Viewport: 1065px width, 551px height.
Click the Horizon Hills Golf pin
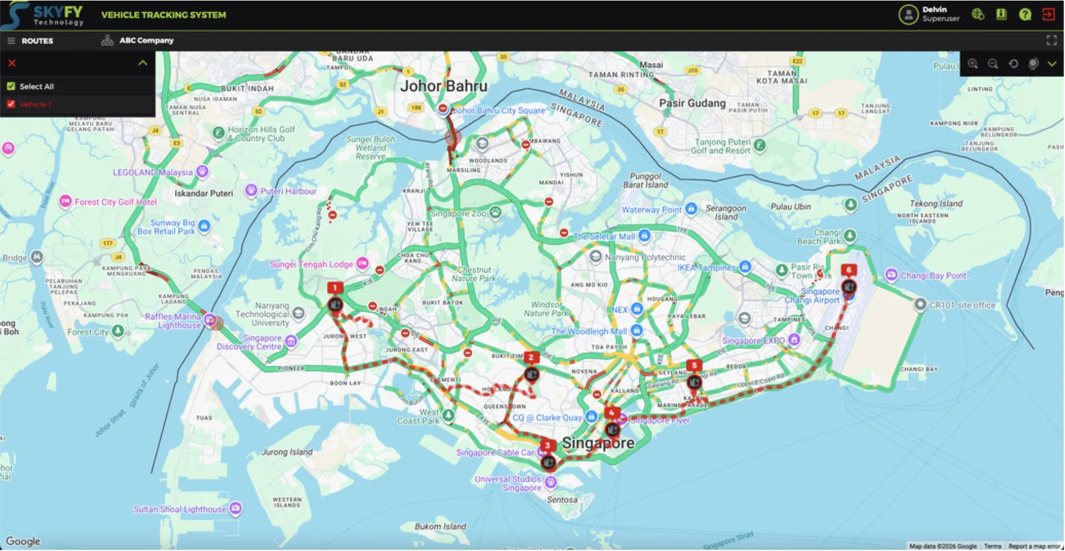pos(218,133)
